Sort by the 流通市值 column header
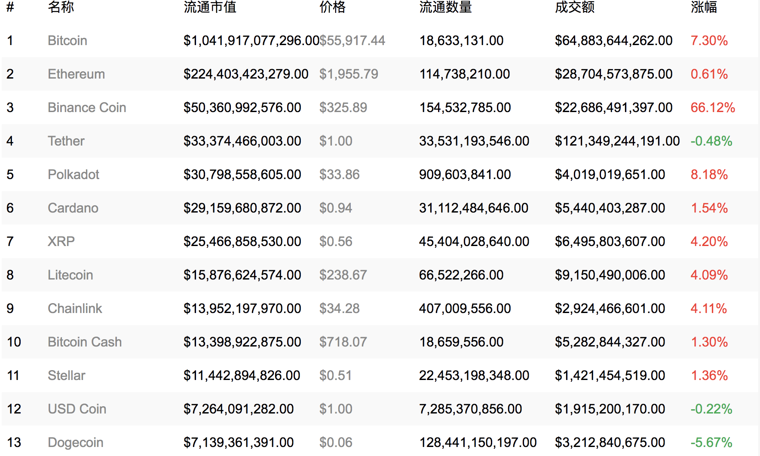Viewport: 760px width, 456px height. click(210, 7)
